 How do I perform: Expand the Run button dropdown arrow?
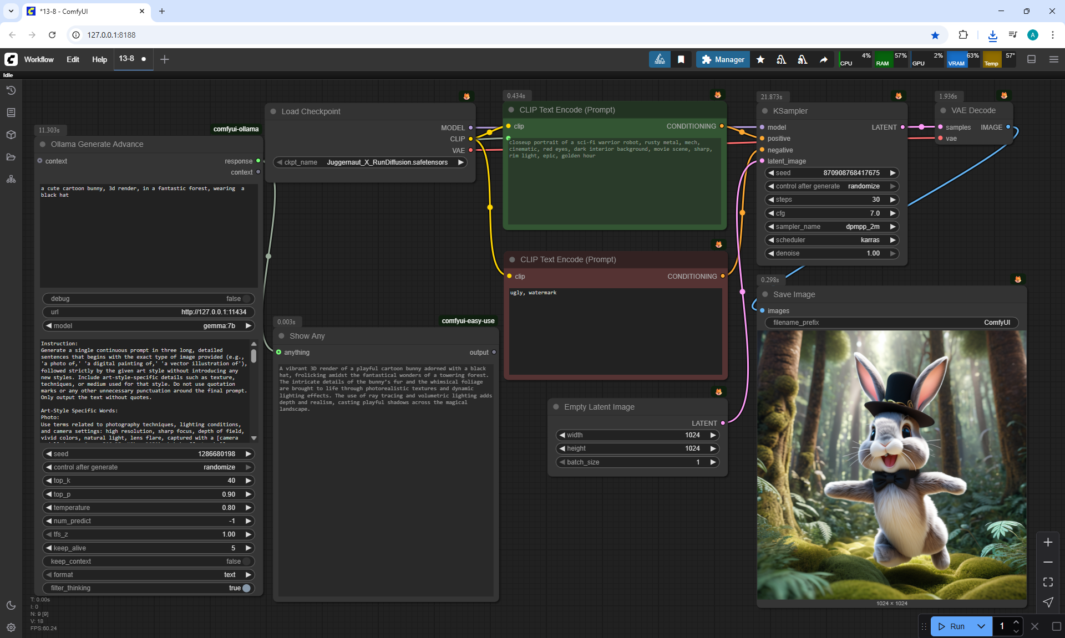pos(981,626)
